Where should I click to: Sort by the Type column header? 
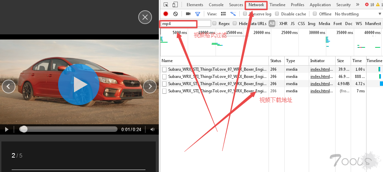click(296, 61)
